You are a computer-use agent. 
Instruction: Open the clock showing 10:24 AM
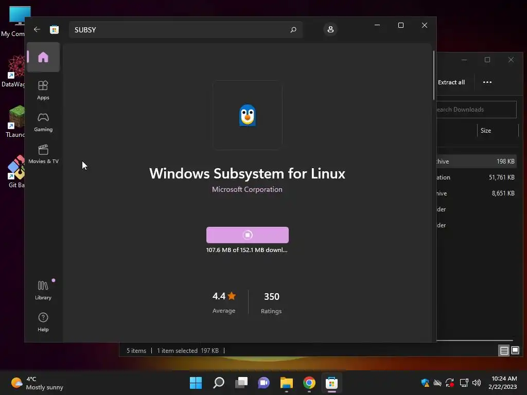coord(503,383)
